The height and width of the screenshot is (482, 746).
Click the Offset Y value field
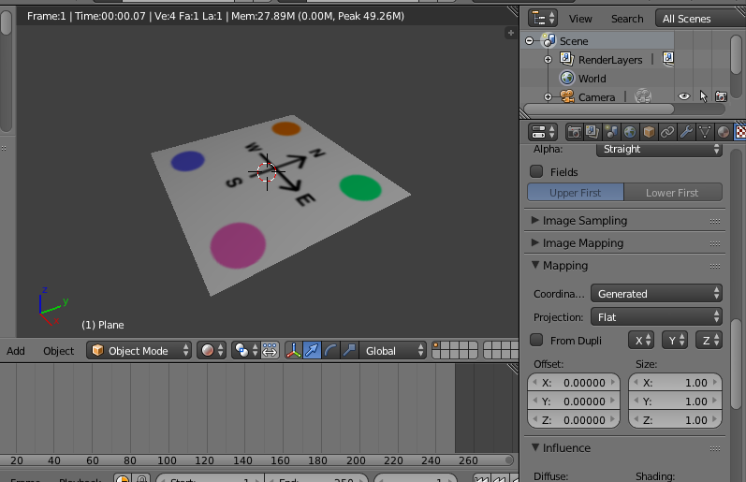(574, 402)
